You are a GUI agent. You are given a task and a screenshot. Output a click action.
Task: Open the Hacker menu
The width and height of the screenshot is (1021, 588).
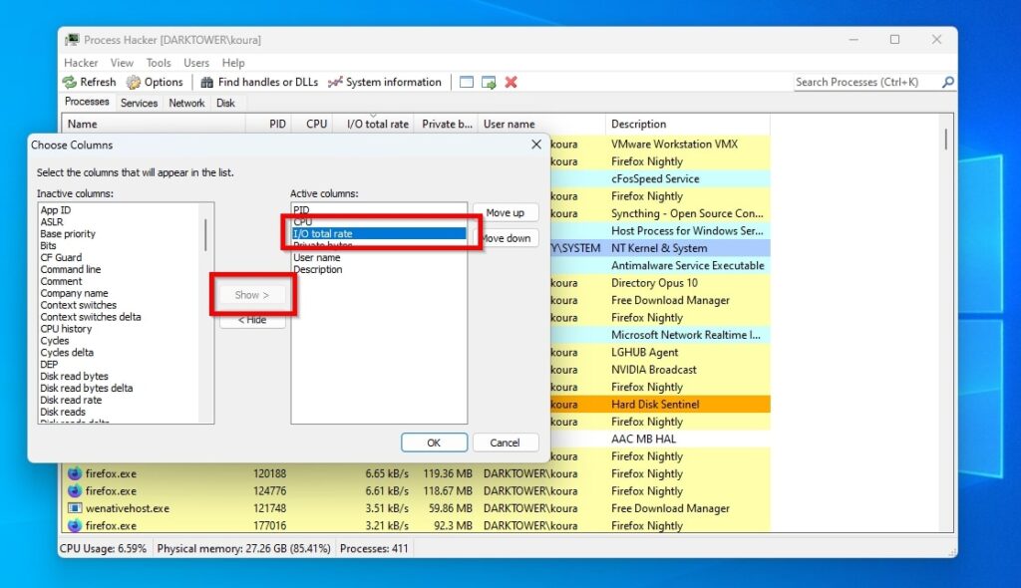tap(81, 62)
